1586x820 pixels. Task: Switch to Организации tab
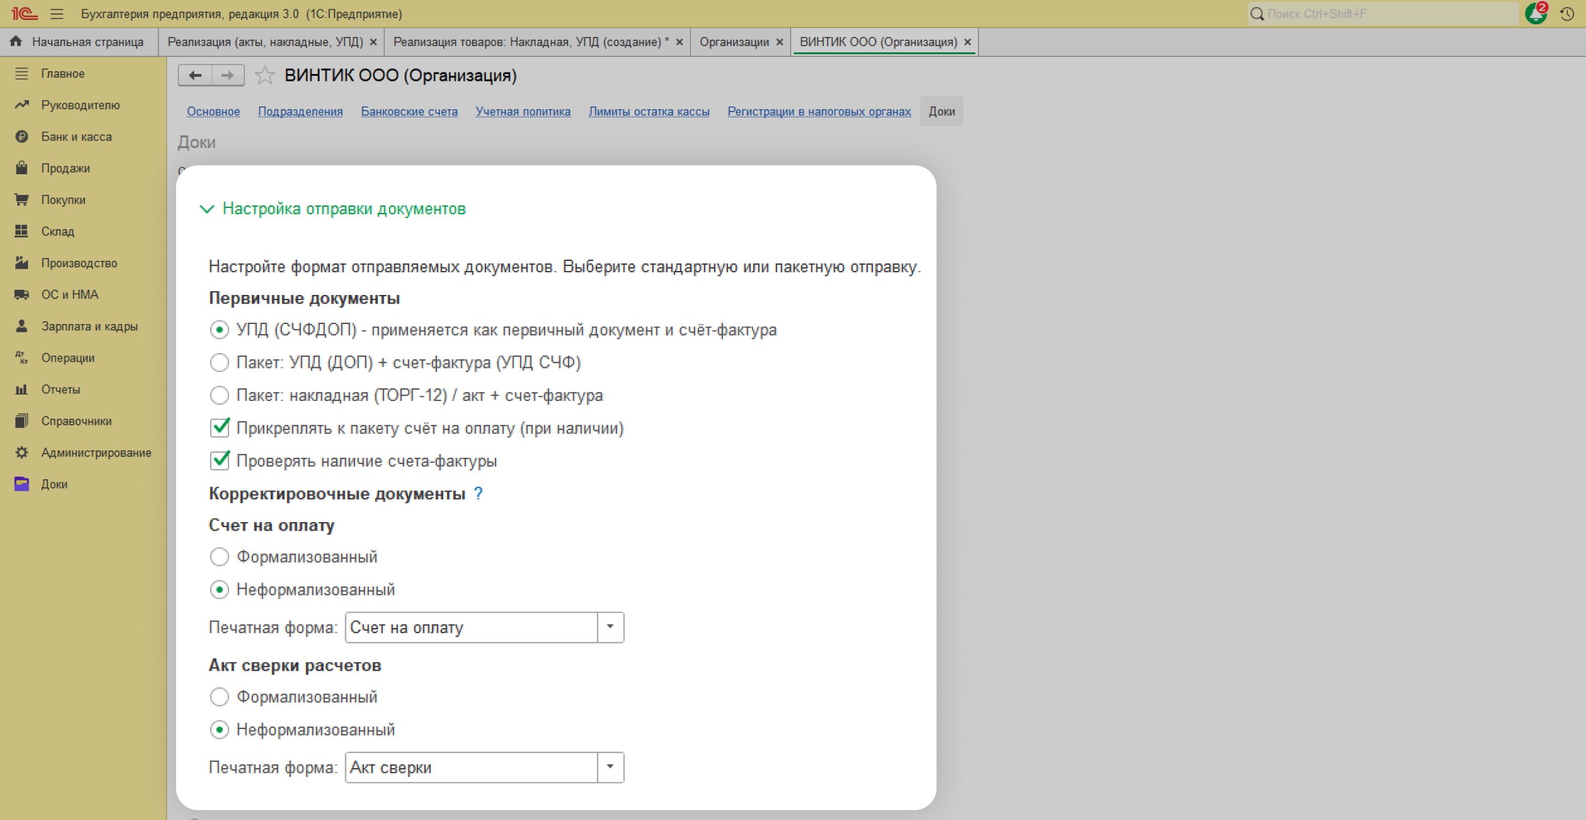coord(734,42)
